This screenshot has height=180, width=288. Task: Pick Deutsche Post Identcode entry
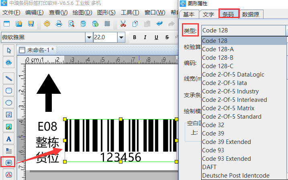tap(235, 176)
